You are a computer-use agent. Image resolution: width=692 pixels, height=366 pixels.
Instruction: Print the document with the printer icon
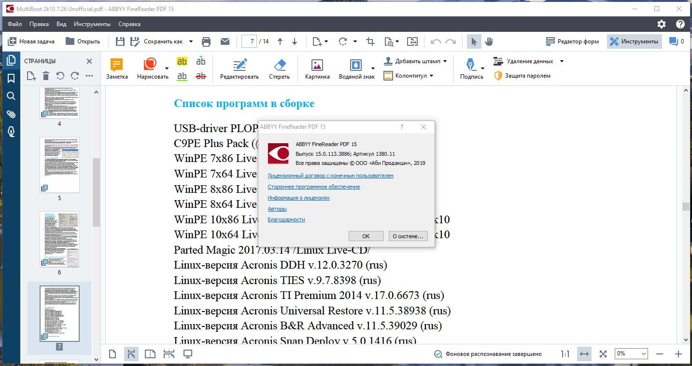206,41
